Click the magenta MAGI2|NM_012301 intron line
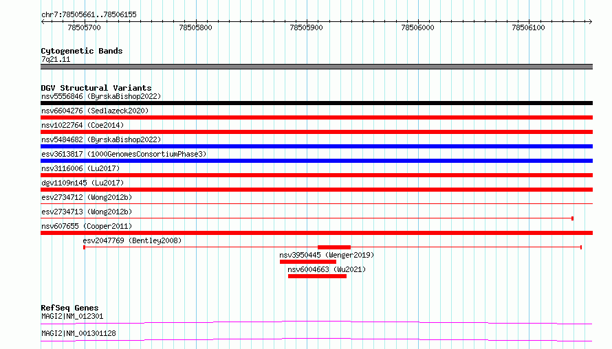The height and width of the screenshot is (349, 612). 316,322
